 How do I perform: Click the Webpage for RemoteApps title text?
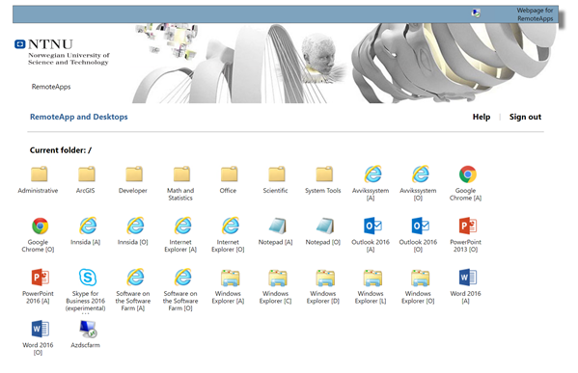(x=535, y=14)
